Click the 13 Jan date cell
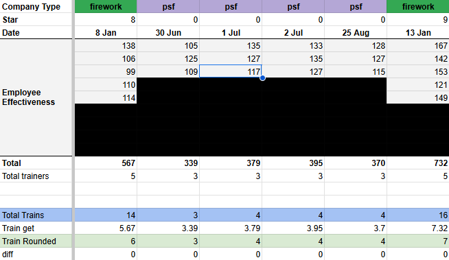Screen dimensions: 449x260 (x=418, y=32)
